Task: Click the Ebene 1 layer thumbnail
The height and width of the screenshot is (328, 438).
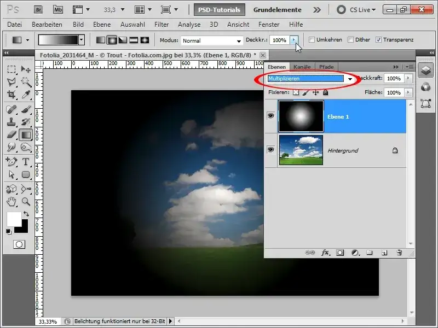Action: 301,116
